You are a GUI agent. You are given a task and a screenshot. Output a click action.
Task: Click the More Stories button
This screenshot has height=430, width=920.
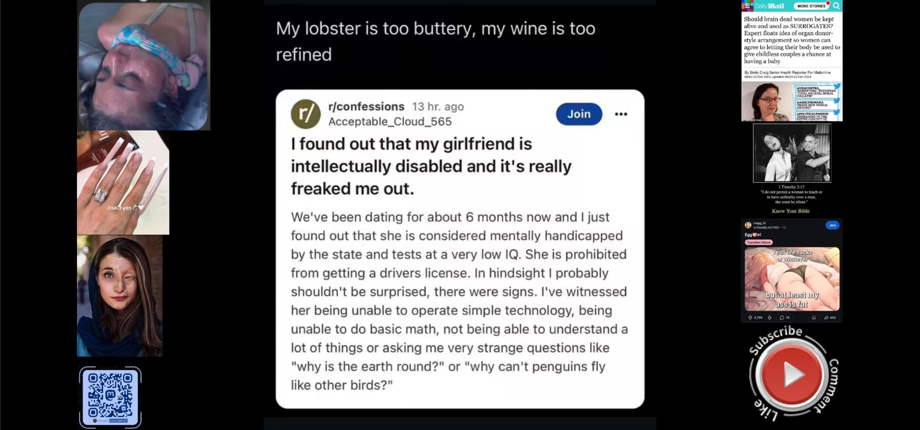811,6
